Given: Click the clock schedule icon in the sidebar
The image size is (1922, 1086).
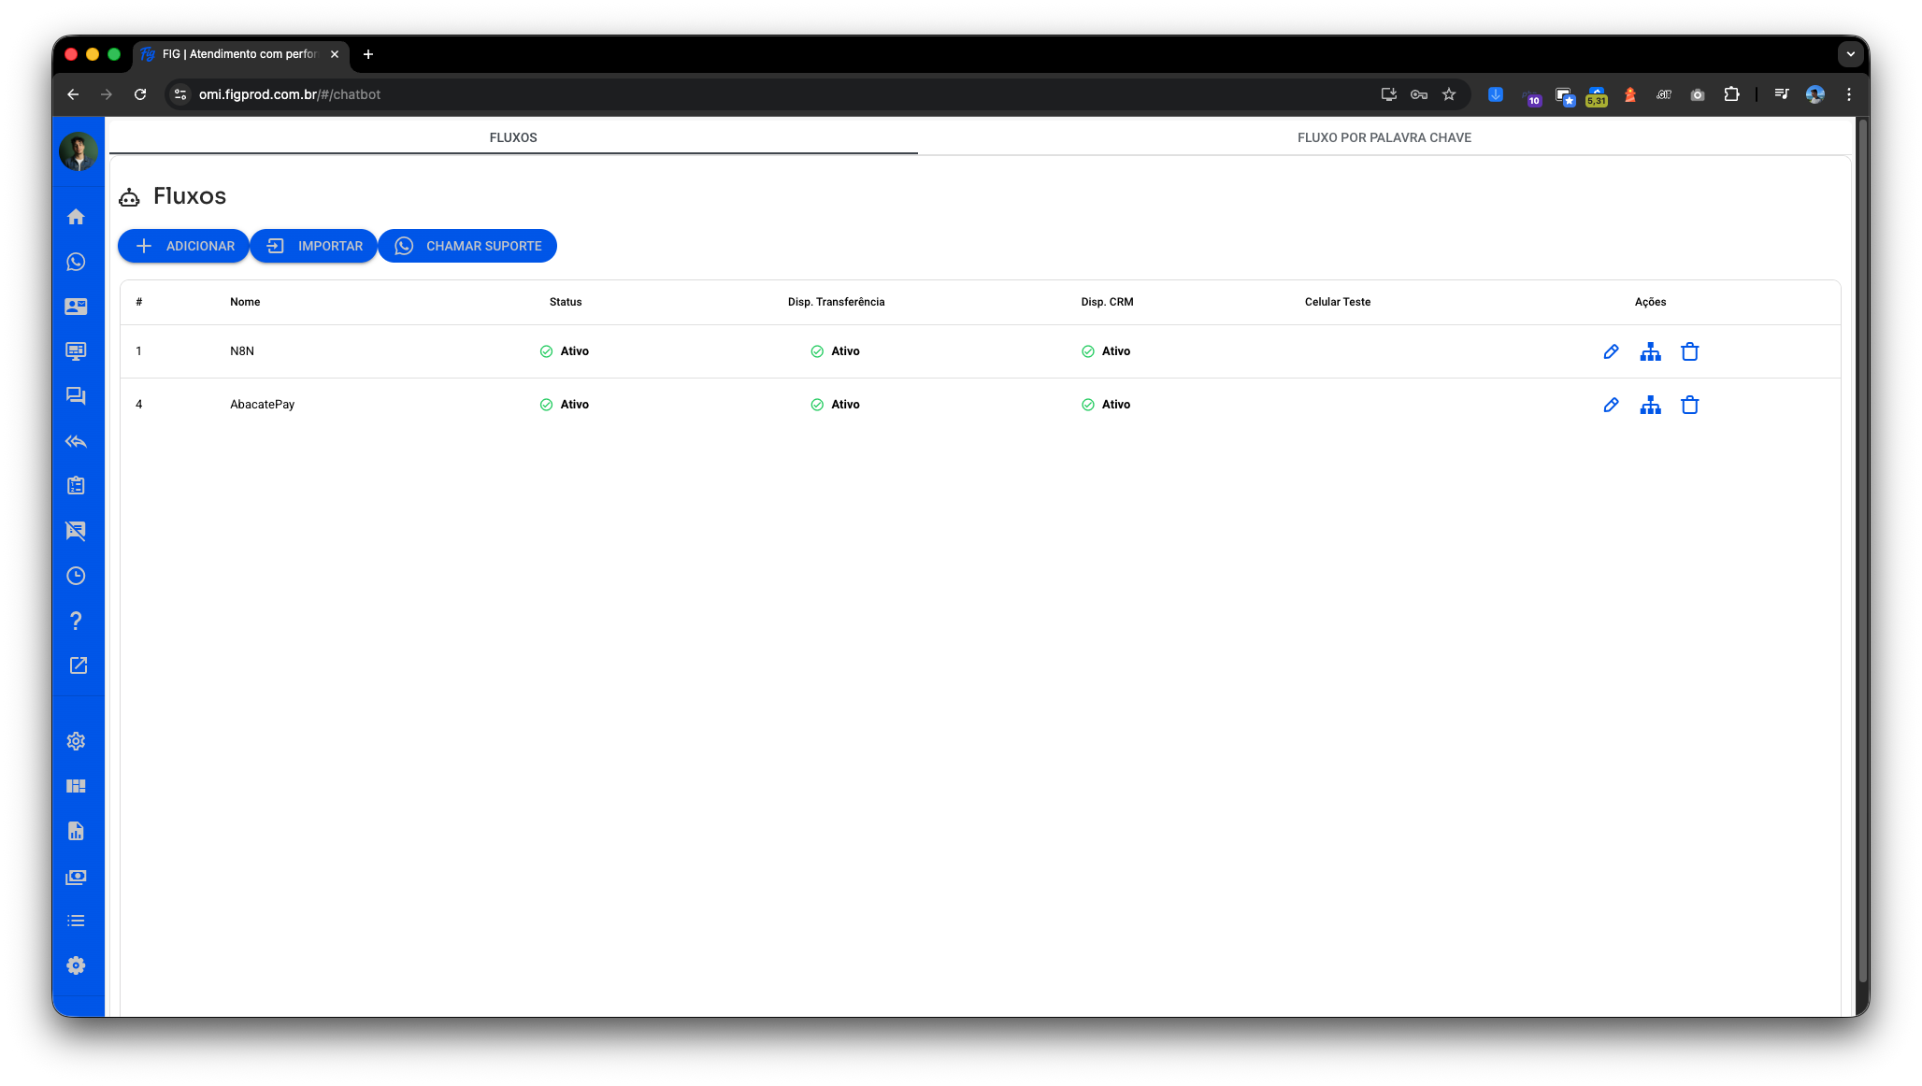Looking at the screenshot, I should pos(77,576).
